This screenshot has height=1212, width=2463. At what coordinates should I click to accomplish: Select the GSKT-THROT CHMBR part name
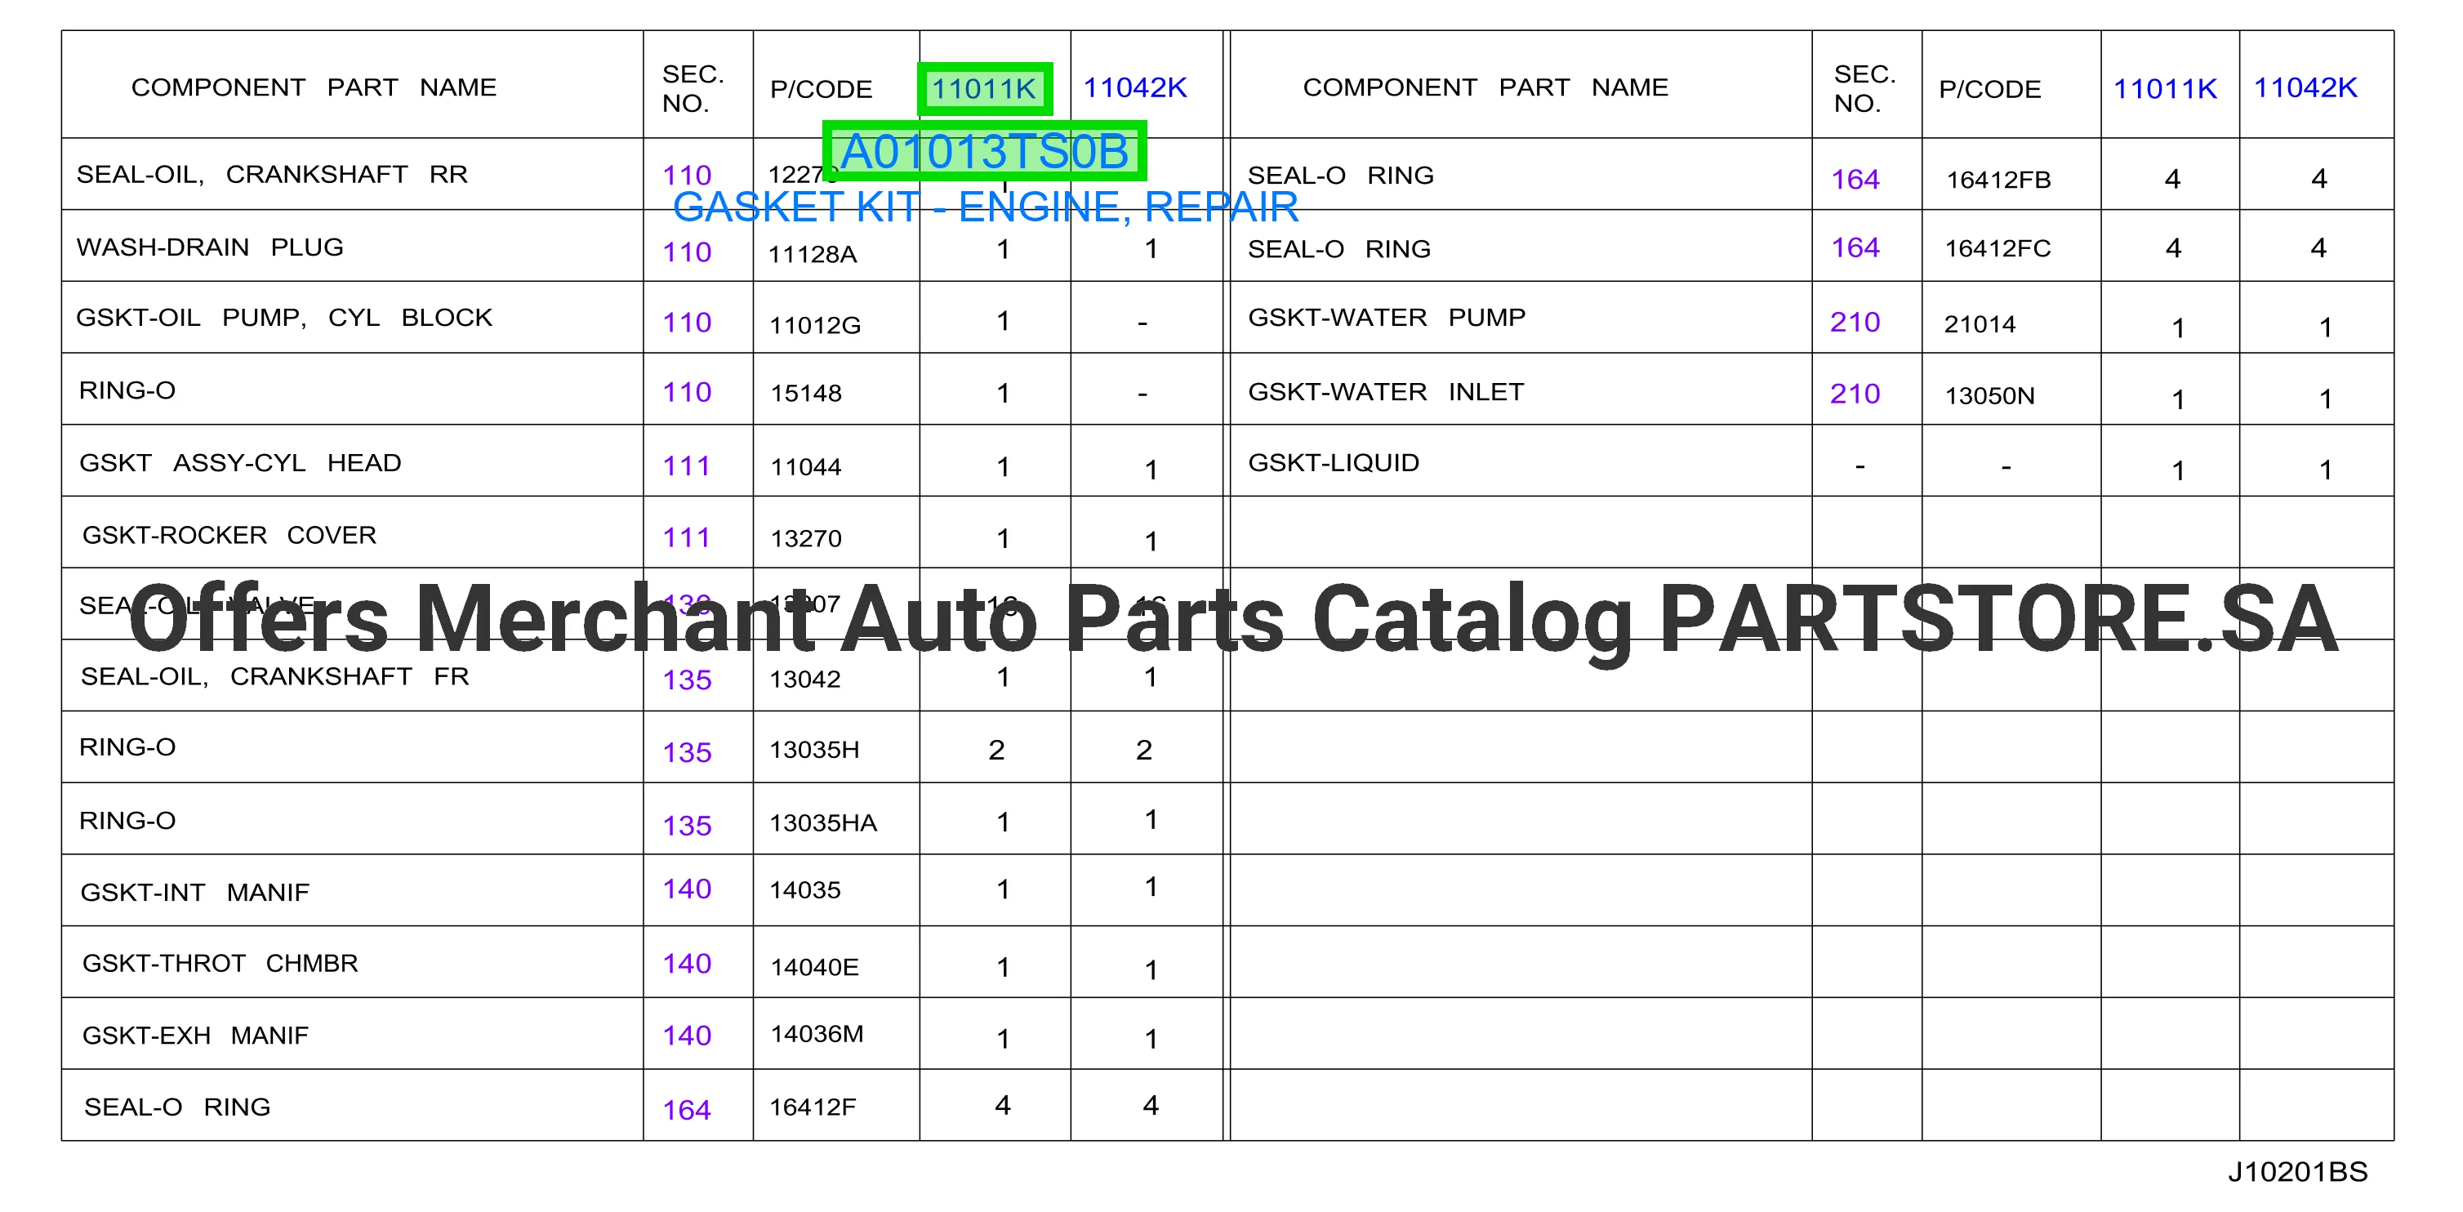coord(220,964)
